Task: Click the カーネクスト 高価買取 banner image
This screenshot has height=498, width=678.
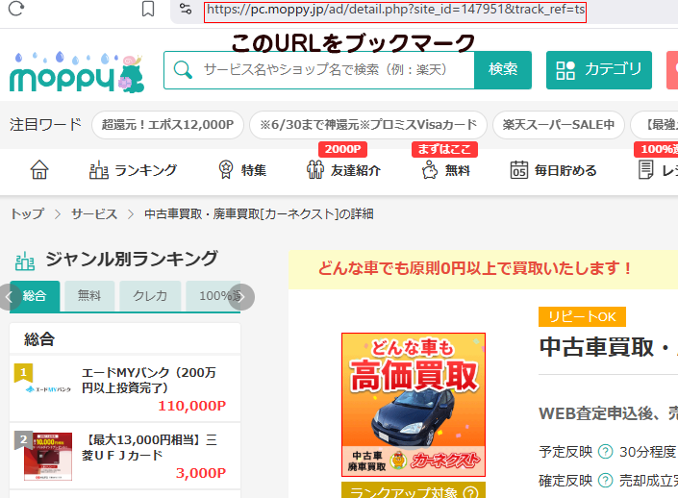Action: point(414,405)
